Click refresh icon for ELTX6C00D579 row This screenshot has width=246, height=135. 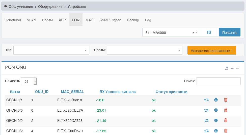pyautogui.click(x=206, y=131)
